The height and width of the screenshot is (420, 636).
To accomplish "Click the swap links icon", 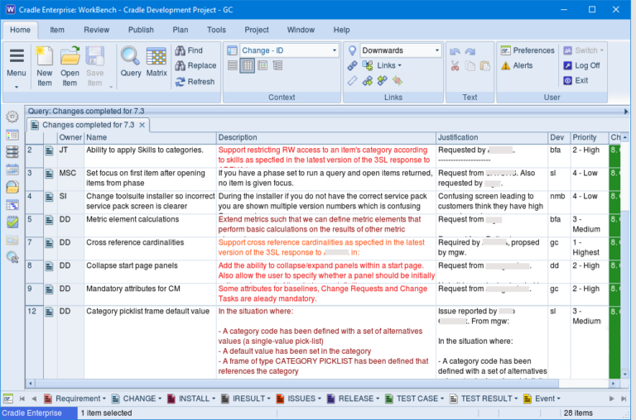I will point(382,81).
